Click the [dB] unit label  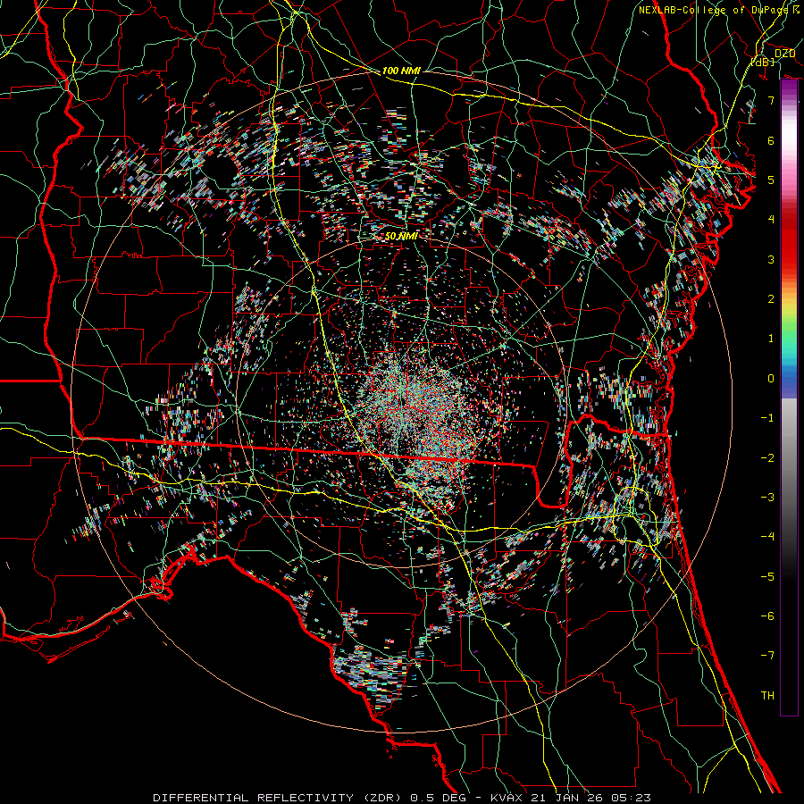[x=763, y=62]
